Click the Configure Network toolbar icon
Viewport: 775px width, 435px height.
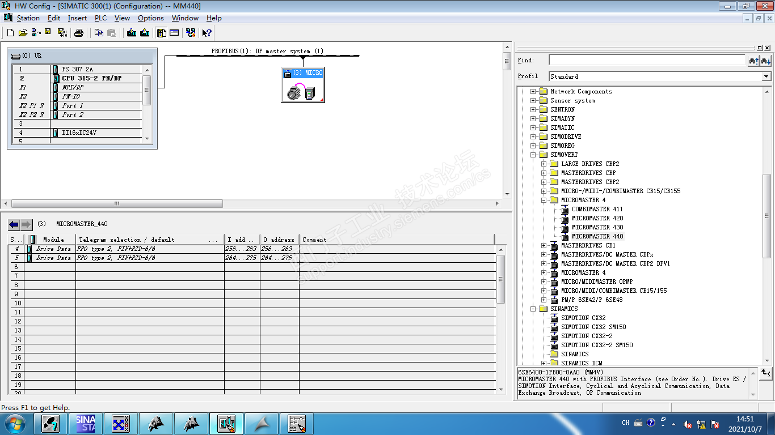[192, 33]
